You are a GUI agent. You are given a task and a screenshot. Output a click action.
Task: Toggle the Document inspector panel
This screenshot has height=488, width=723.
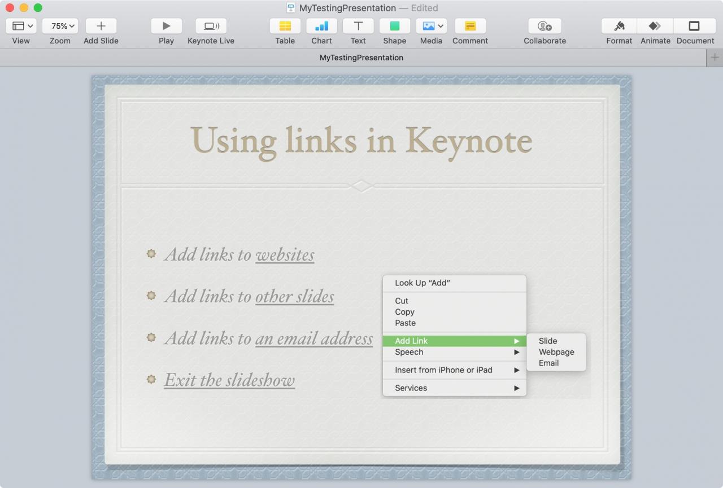694,26
